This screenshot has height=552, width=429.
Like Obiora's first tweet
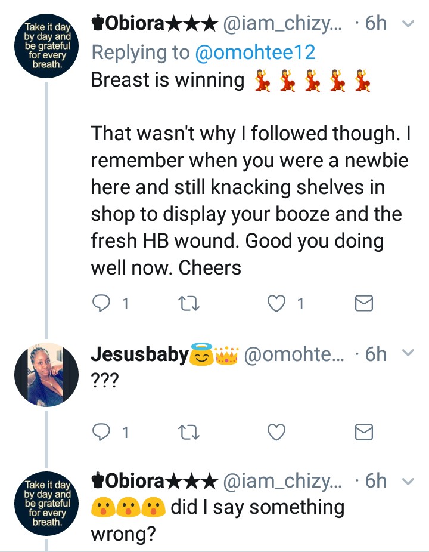(276, 304)
